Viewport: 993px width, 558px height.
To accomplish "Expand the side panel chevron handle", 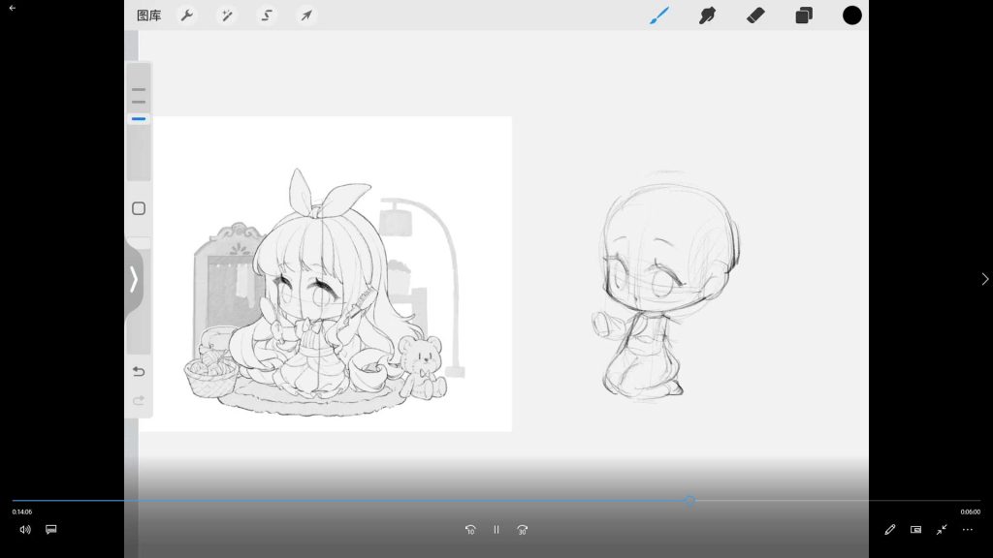I will click(134, 279).
